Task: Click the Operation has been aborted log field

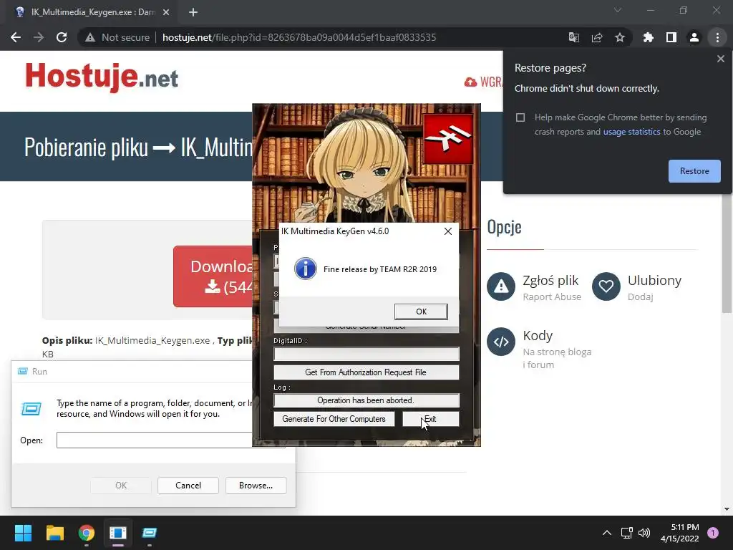Action: 366,400
